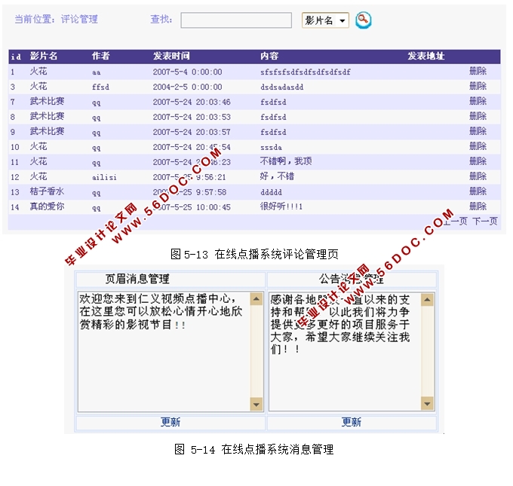Click the 影片名 column header
The image size is (513, 486).
44,57
